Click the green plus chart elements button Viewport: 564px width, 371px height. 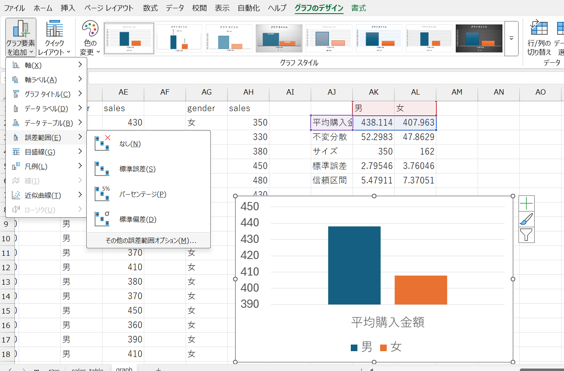click(x=526, y=204)
